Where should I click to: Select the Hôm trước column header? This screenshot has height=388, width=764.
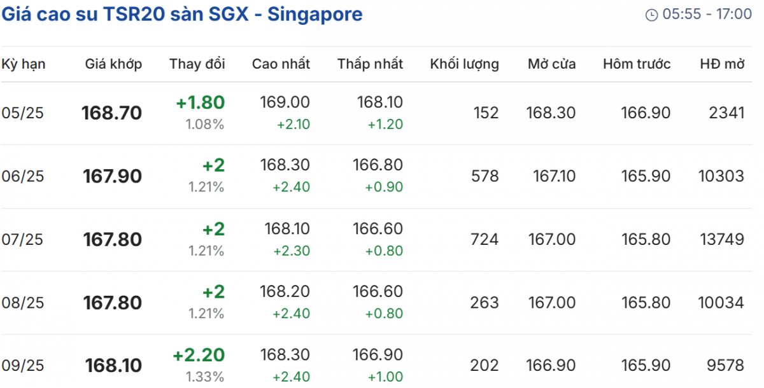pos(637,64)
